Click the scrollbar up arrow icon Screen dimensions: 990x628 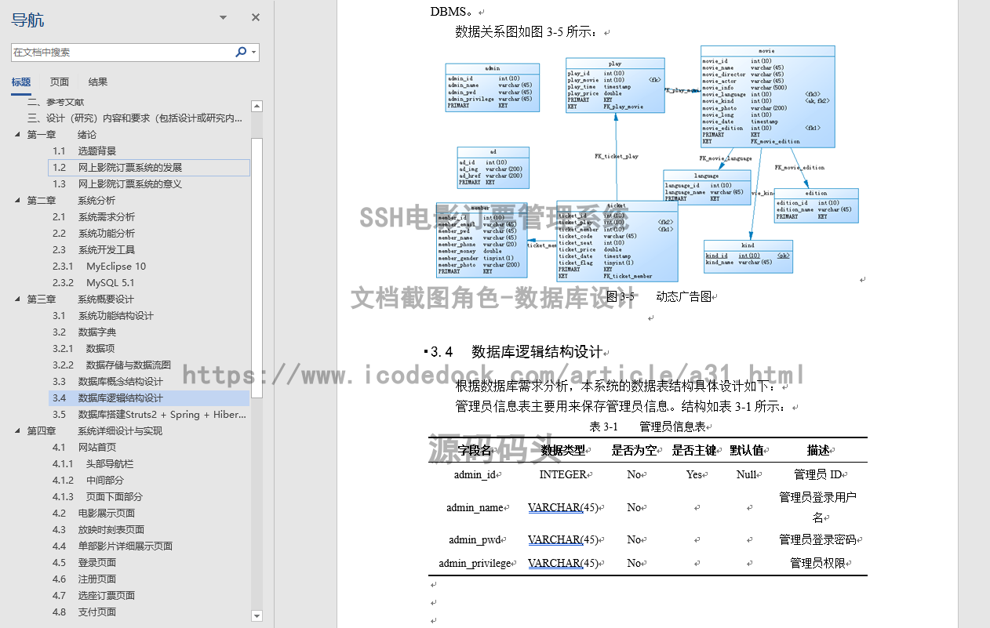tap(257, 105)
